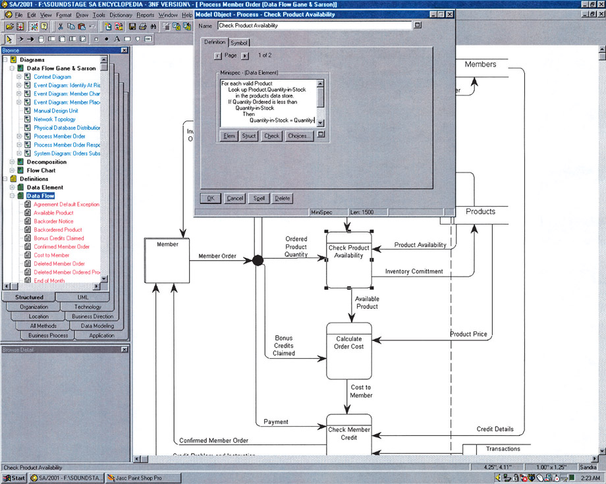Viewport: 606px width, 484px height.
Task: Collapse the Diagrams tree node
Action: tap(5, 59)
